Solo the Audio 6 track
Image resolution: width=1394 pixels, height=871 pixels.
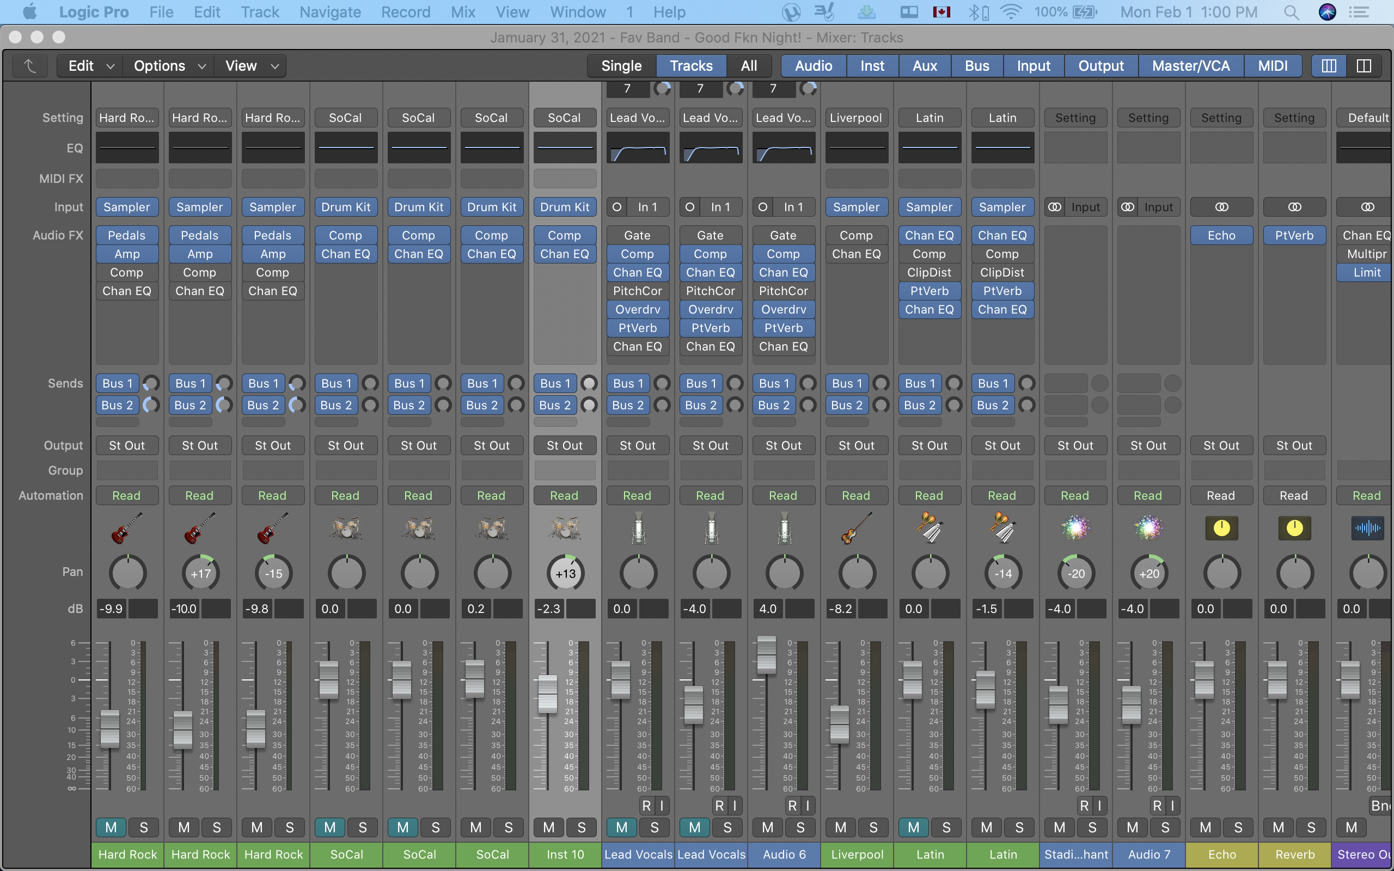(800, 828)
